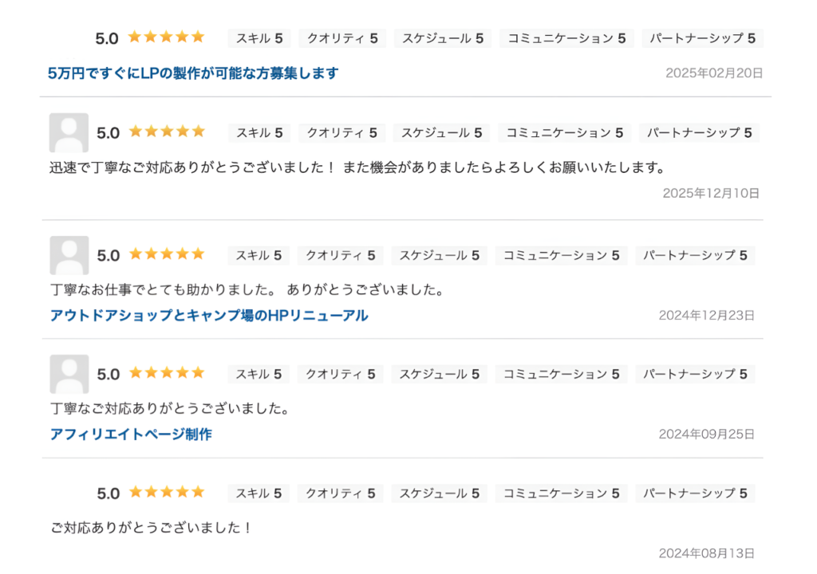Click the avatar icon beside the 2024年12月23日 review
The height and width of the screenshot is (574, 817).
[69, 255]
